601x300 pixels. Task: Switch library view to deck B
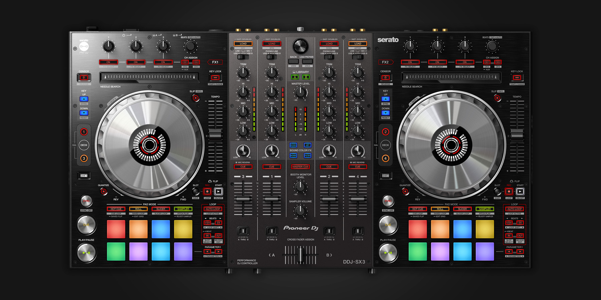[x=307, y=76]
